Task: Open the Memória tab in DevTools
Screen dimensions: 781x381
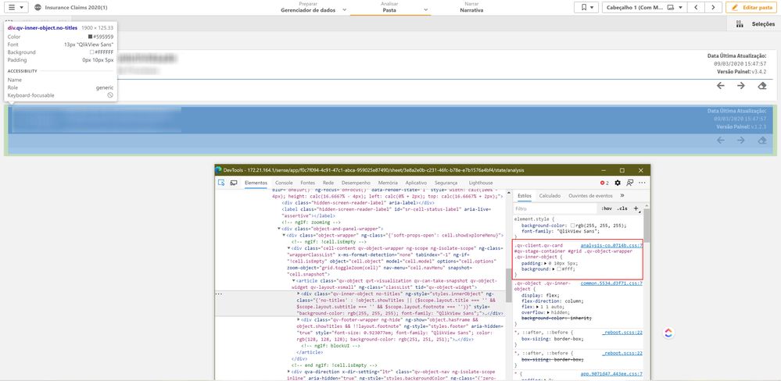Action: click(x=388, y=183)
